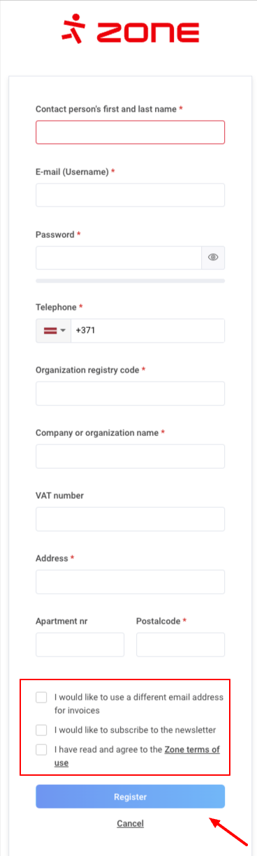Click the Cancel link
The image size is (257, 856).
131,824
